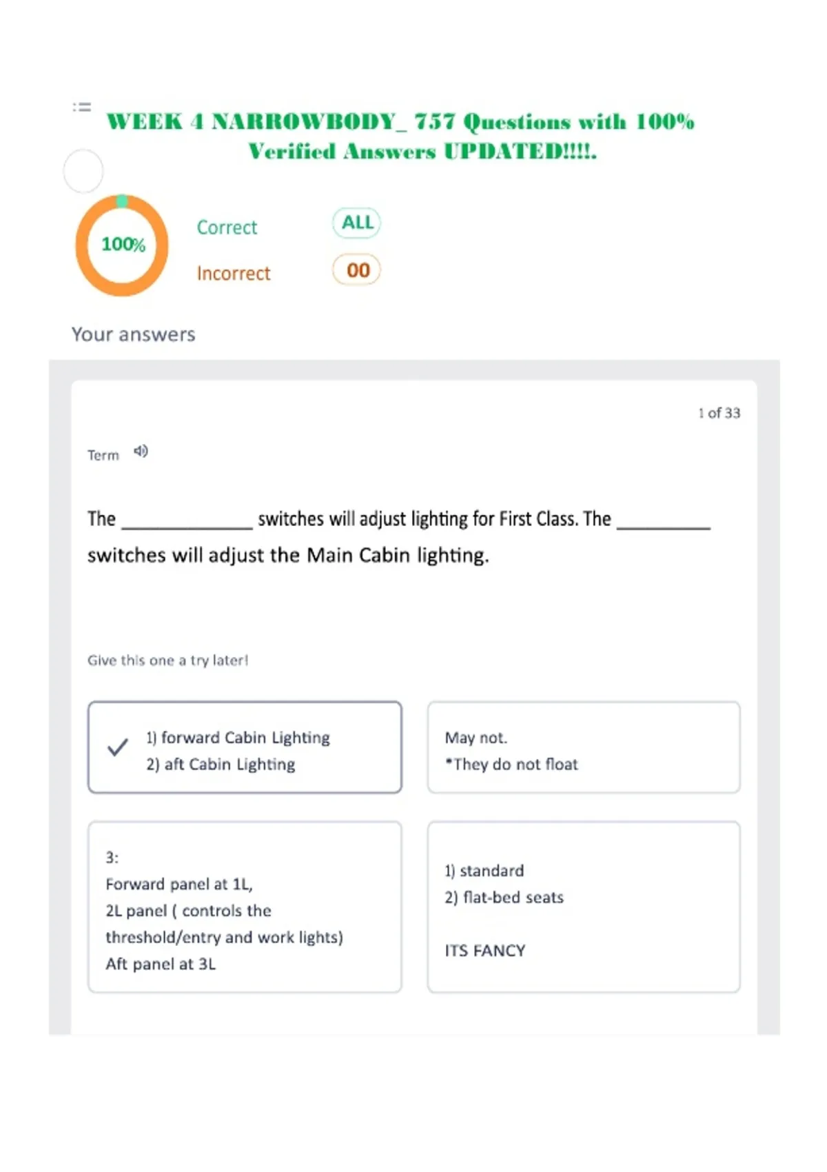Click the '1 of 33' question counter
Viewport: 827px width, 1172px height.
(719, 413)
